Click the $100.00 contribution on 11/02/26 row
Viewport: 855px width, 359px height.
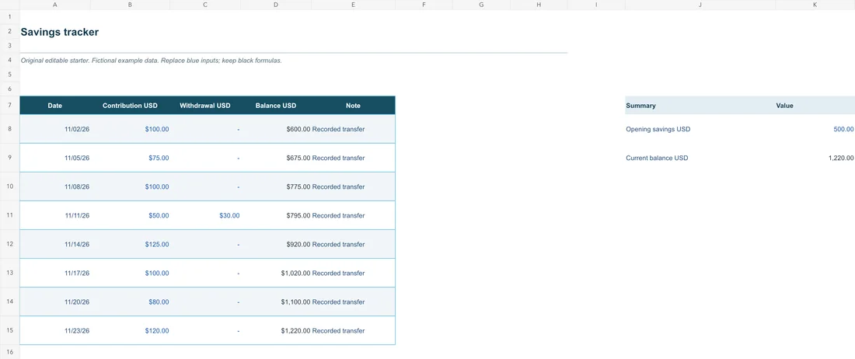pyautogui.click(x=131, y=129)
